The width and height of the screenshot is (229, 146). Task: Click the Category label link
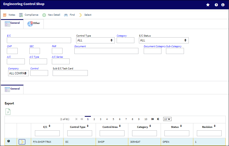pos(122,36)
